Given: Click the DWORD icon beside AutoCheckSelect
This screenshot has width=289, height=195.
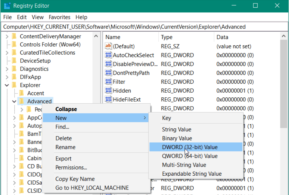Looking at the screenshot, I should pos(108,55).
